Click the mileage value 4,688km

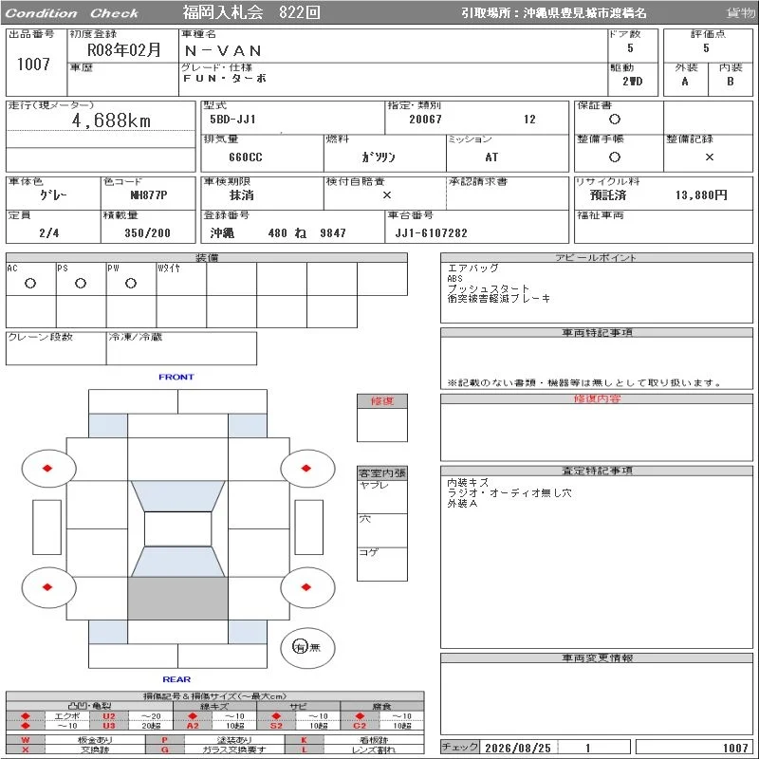111,120
